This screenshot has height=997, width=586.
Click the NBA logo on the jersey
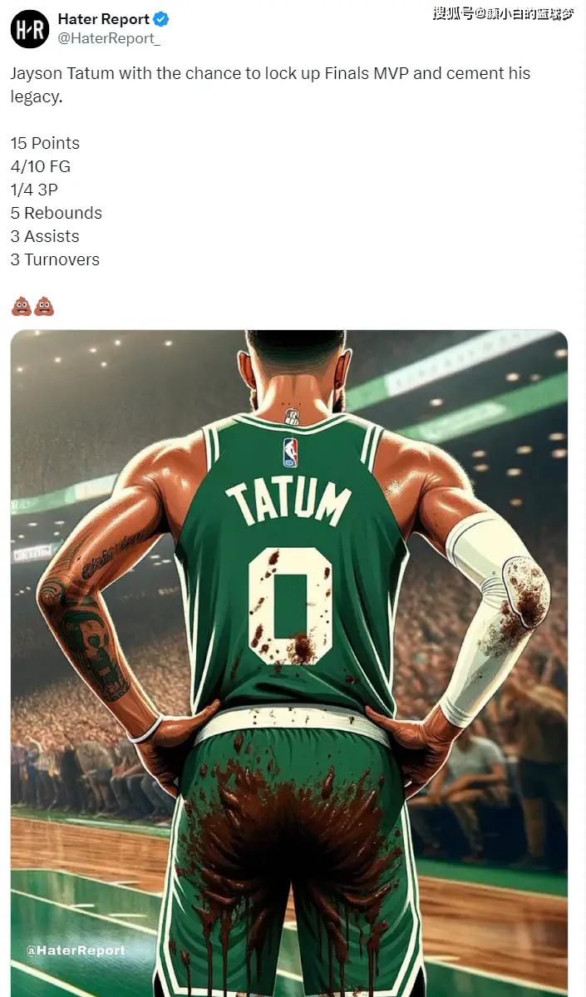click(x=290, y=452)
